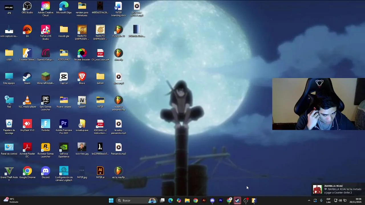Select the FATER.ai Illustrator file
Image resolution: width=365 pixels, height=205 pixels.
point(100,173)
